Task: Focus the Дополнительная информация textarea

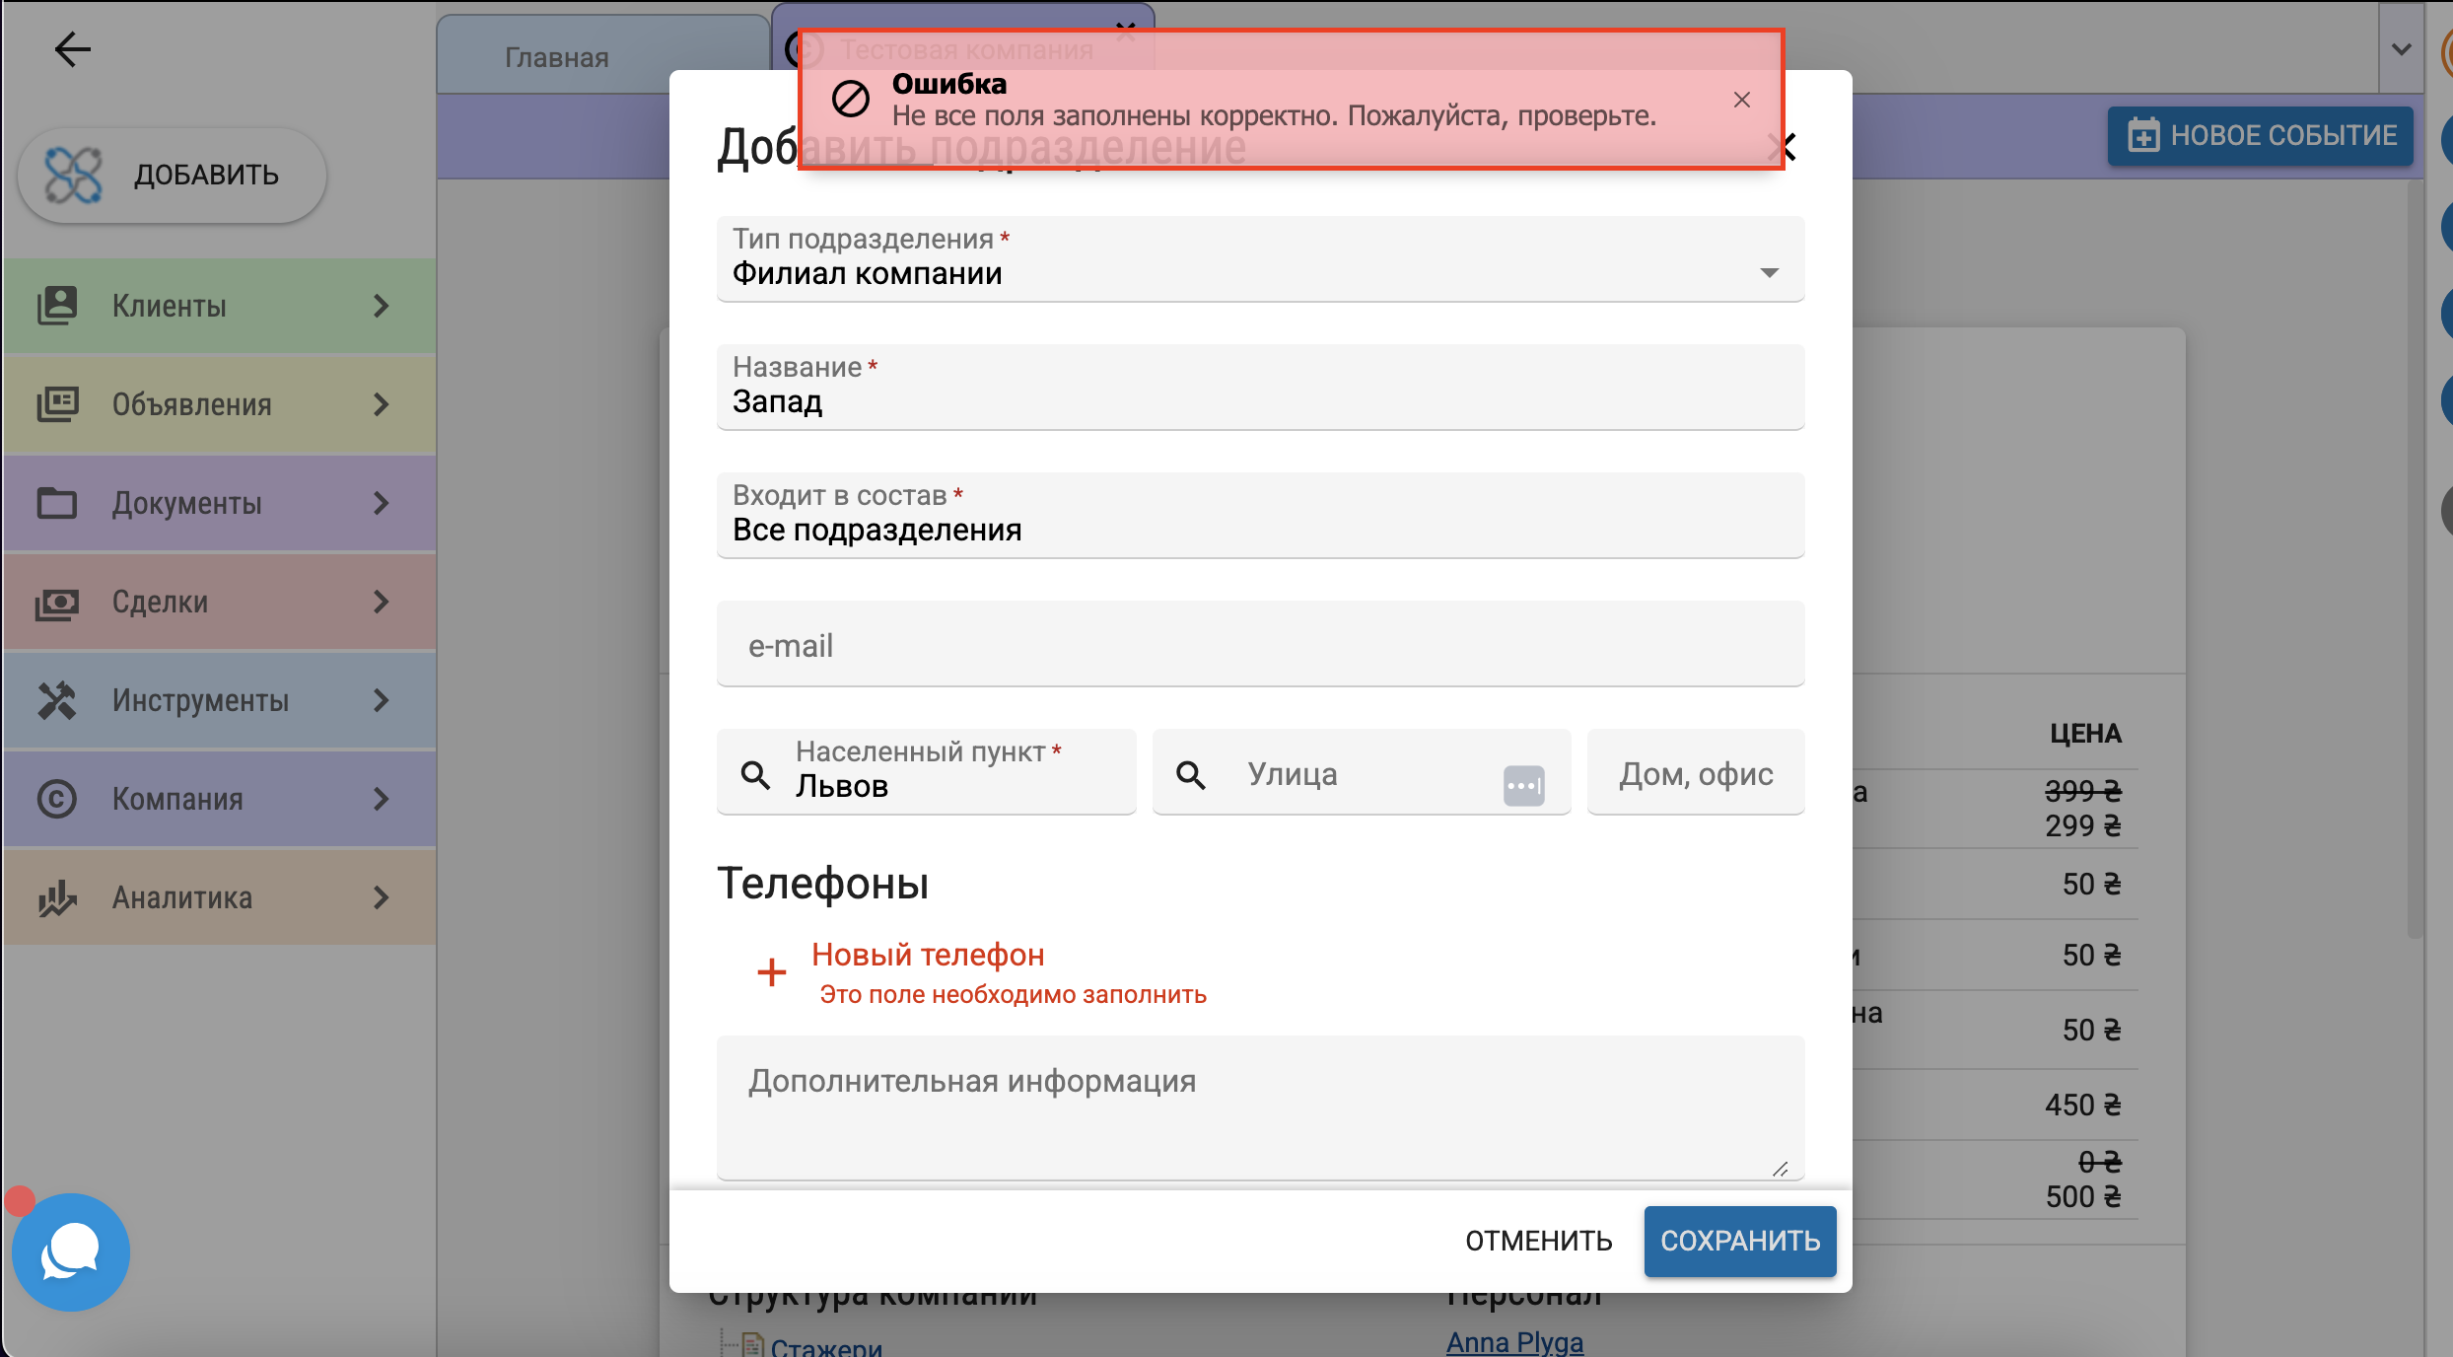Action: click(1260, 1107)
